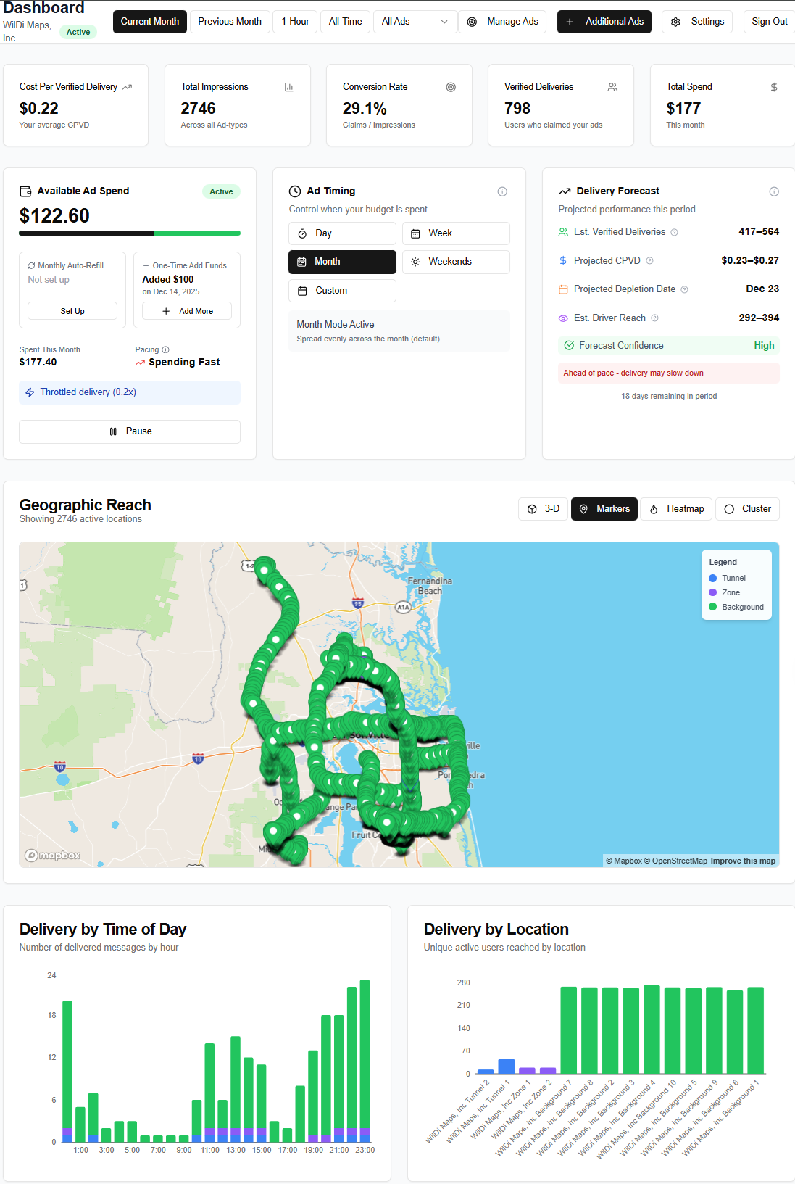Select the All-Time range tab
The height and width of the screenshot is (1184, 795).
coord(345,22)
